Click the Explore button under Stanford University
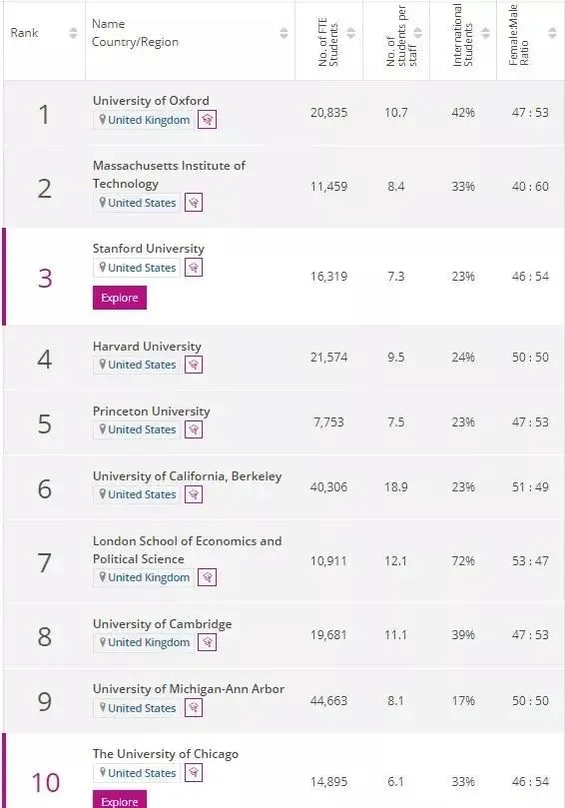The width and height of the screenshot is (565, 808). pyautogui.click(x=120, y=298)
